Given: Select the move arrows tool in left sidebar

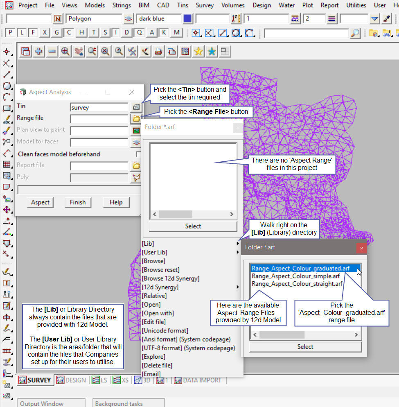Looking at the screenshot, I should tap(7, 210).
